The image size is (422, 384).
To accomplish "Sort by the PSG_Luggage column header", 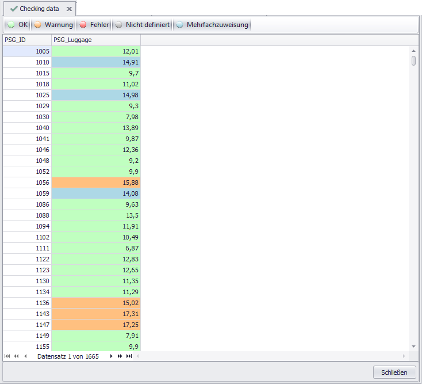I will point(96,40).
